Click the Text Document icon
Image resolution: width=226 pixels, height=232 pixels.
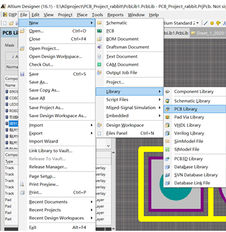99,57
